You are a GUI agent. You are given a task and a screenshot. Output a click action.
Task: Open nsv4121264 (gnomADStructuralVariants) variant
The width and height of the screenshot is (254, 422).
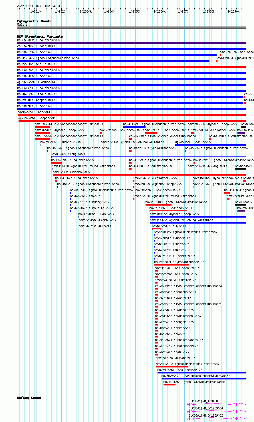tap(195, 382)
